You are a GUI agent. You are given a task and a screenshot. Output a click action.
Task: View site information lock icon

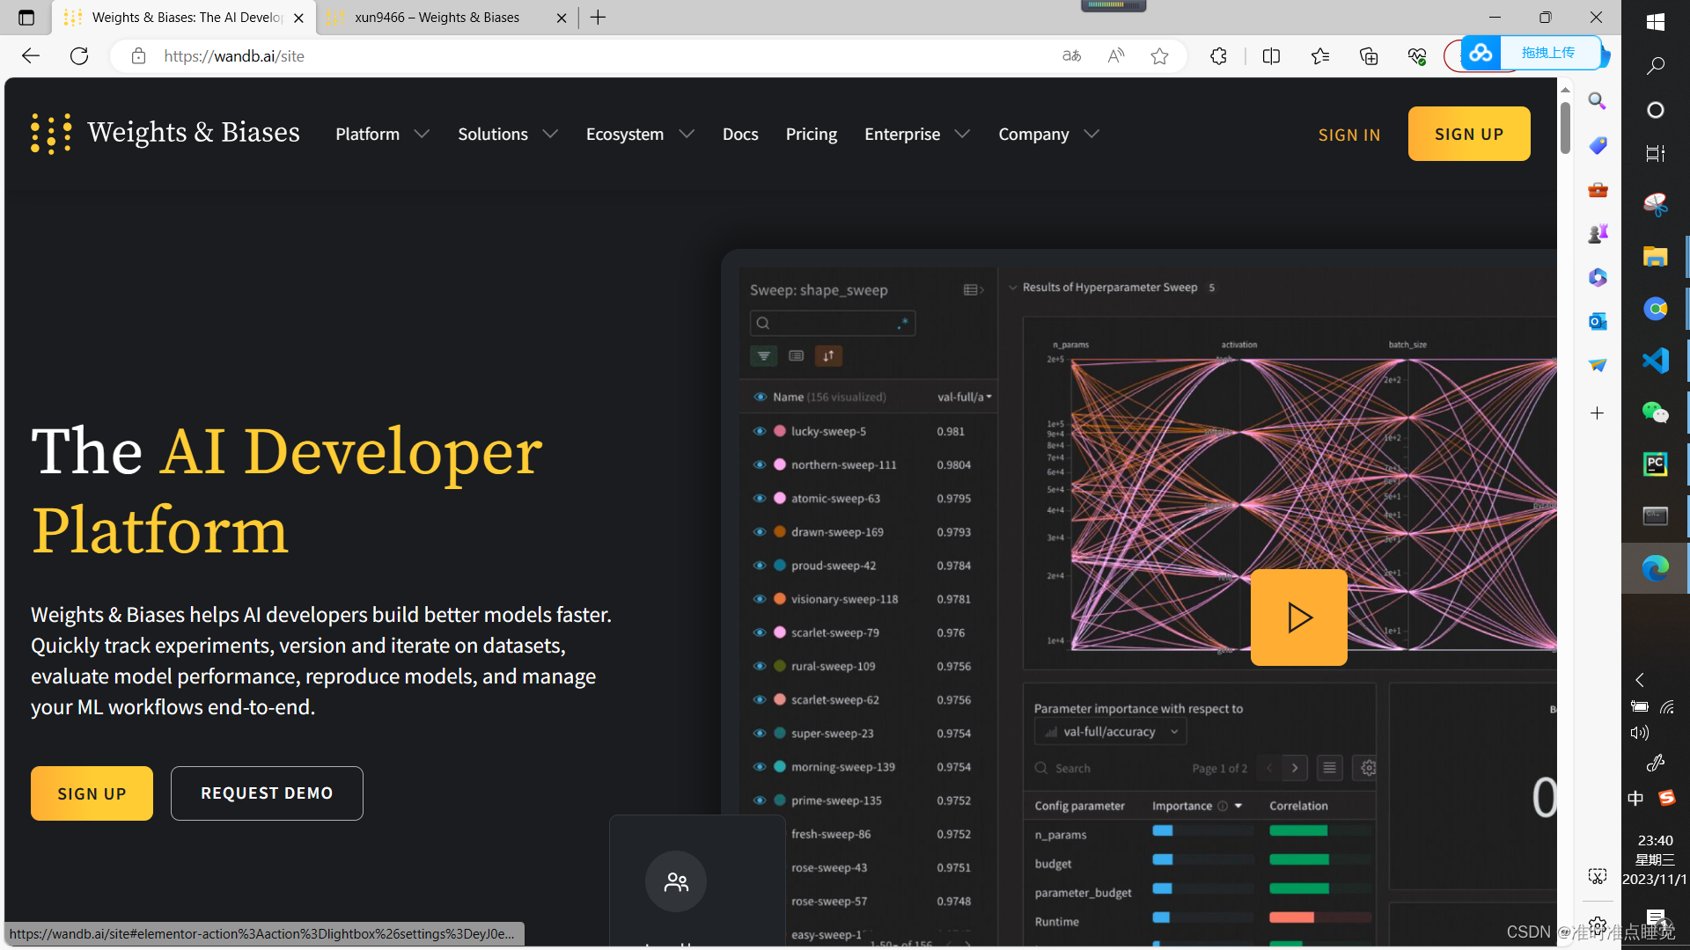(138, 56)
